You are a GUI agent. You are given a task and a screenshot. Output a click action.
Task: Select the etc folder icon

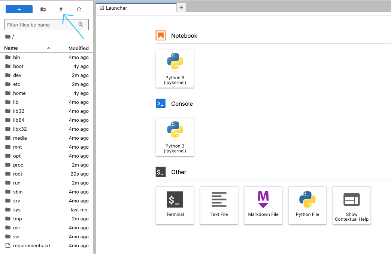[8, 84]
